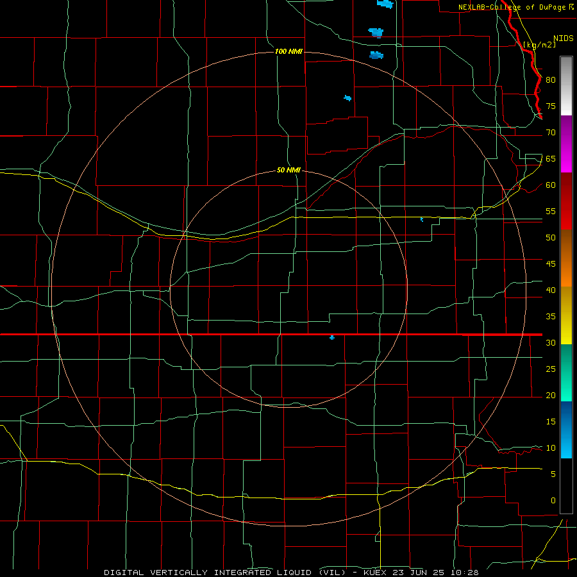Click the 10:28 timestamp
577x577 pixels.
click(x=466, y=573)
